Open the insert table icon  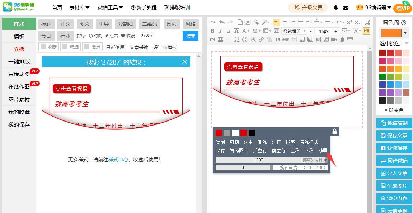click(220, 39)
